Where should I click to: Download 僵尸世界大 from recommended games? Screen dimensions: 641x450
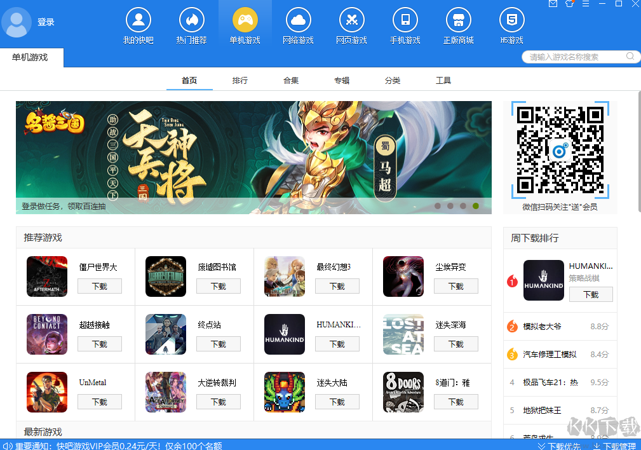[100, 286]
